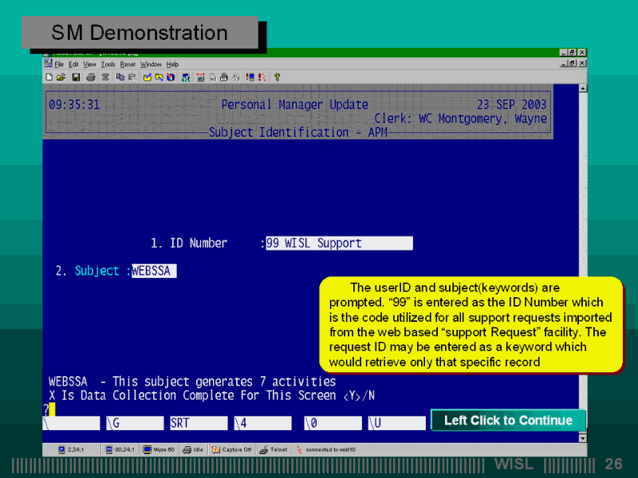This screenshot has width=638, height=478.
Task: Open the File menu
Action: [x=59, y=64]
